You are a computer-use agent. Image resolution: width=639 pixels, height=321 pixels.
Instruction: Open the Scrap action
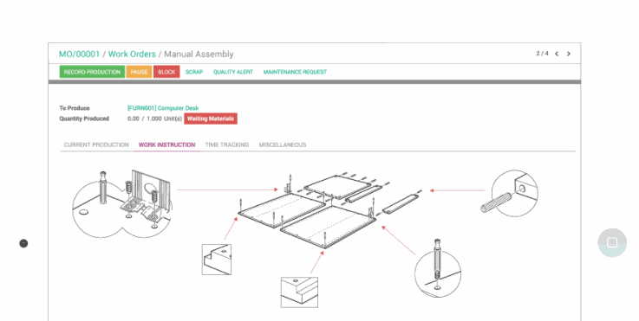pos(194,72)
